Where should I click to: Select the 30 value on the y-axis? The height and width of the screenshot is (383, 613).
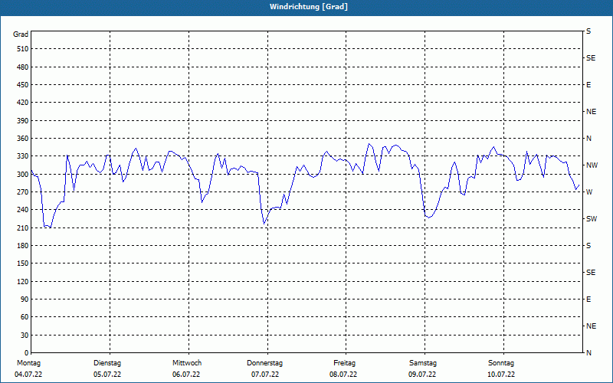[25, 336]
